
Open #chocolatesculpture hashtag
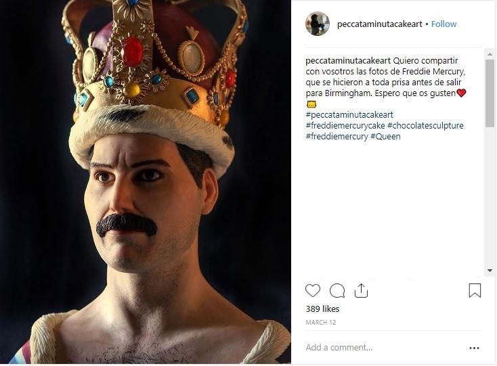[x=425, y=125]
